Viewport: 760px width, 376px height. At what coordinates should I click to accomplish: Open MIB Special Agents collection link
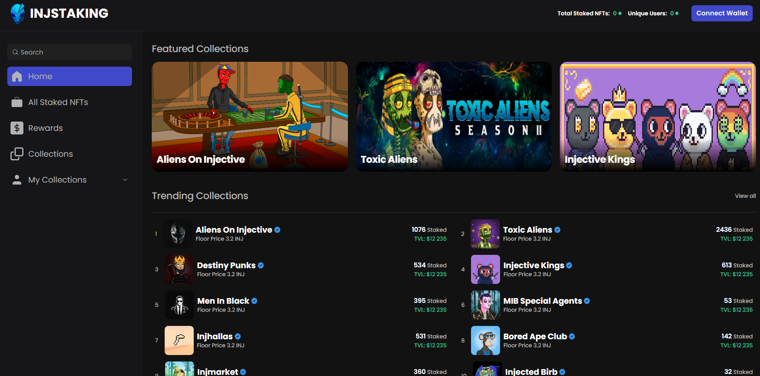[x=542, y=301]
